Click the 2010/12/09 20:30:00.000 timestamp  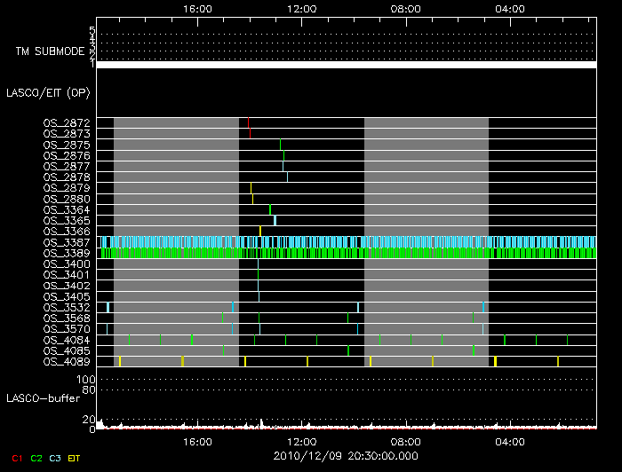[x=346, y=456]
